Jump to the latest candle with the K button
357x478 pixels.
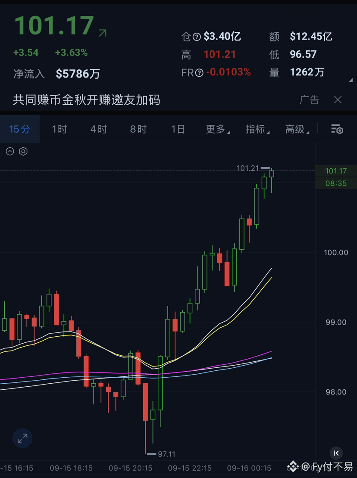(336, 453)
